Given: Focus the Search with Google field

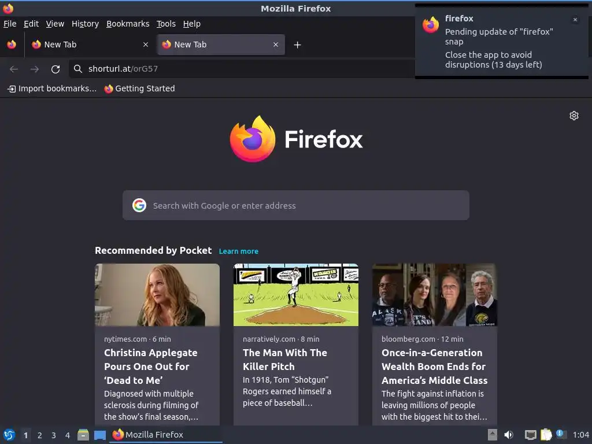Looking at the screenshot, I should pyautogui.click(x=296, y=205).
